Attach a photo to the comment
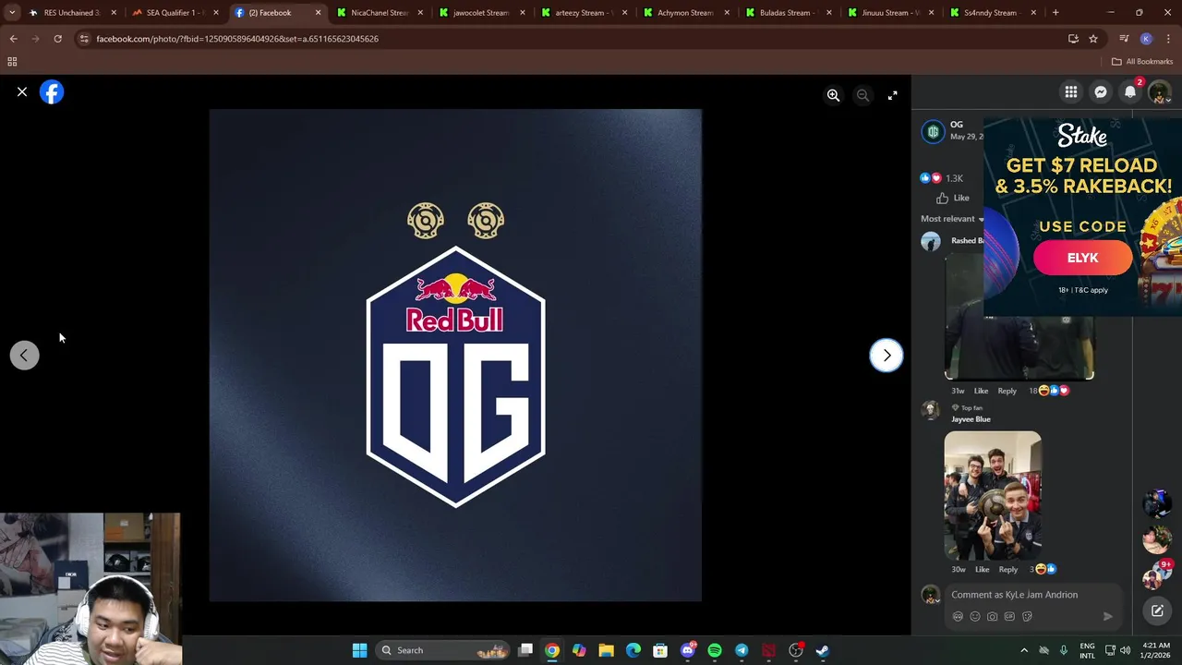Image resolution: width=1182 pixels, height=665 pixels. pos(992,616)
